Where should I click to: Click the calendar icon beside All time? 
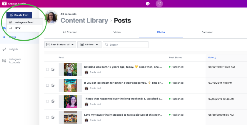pyautogui.click(x=82, y=45)
